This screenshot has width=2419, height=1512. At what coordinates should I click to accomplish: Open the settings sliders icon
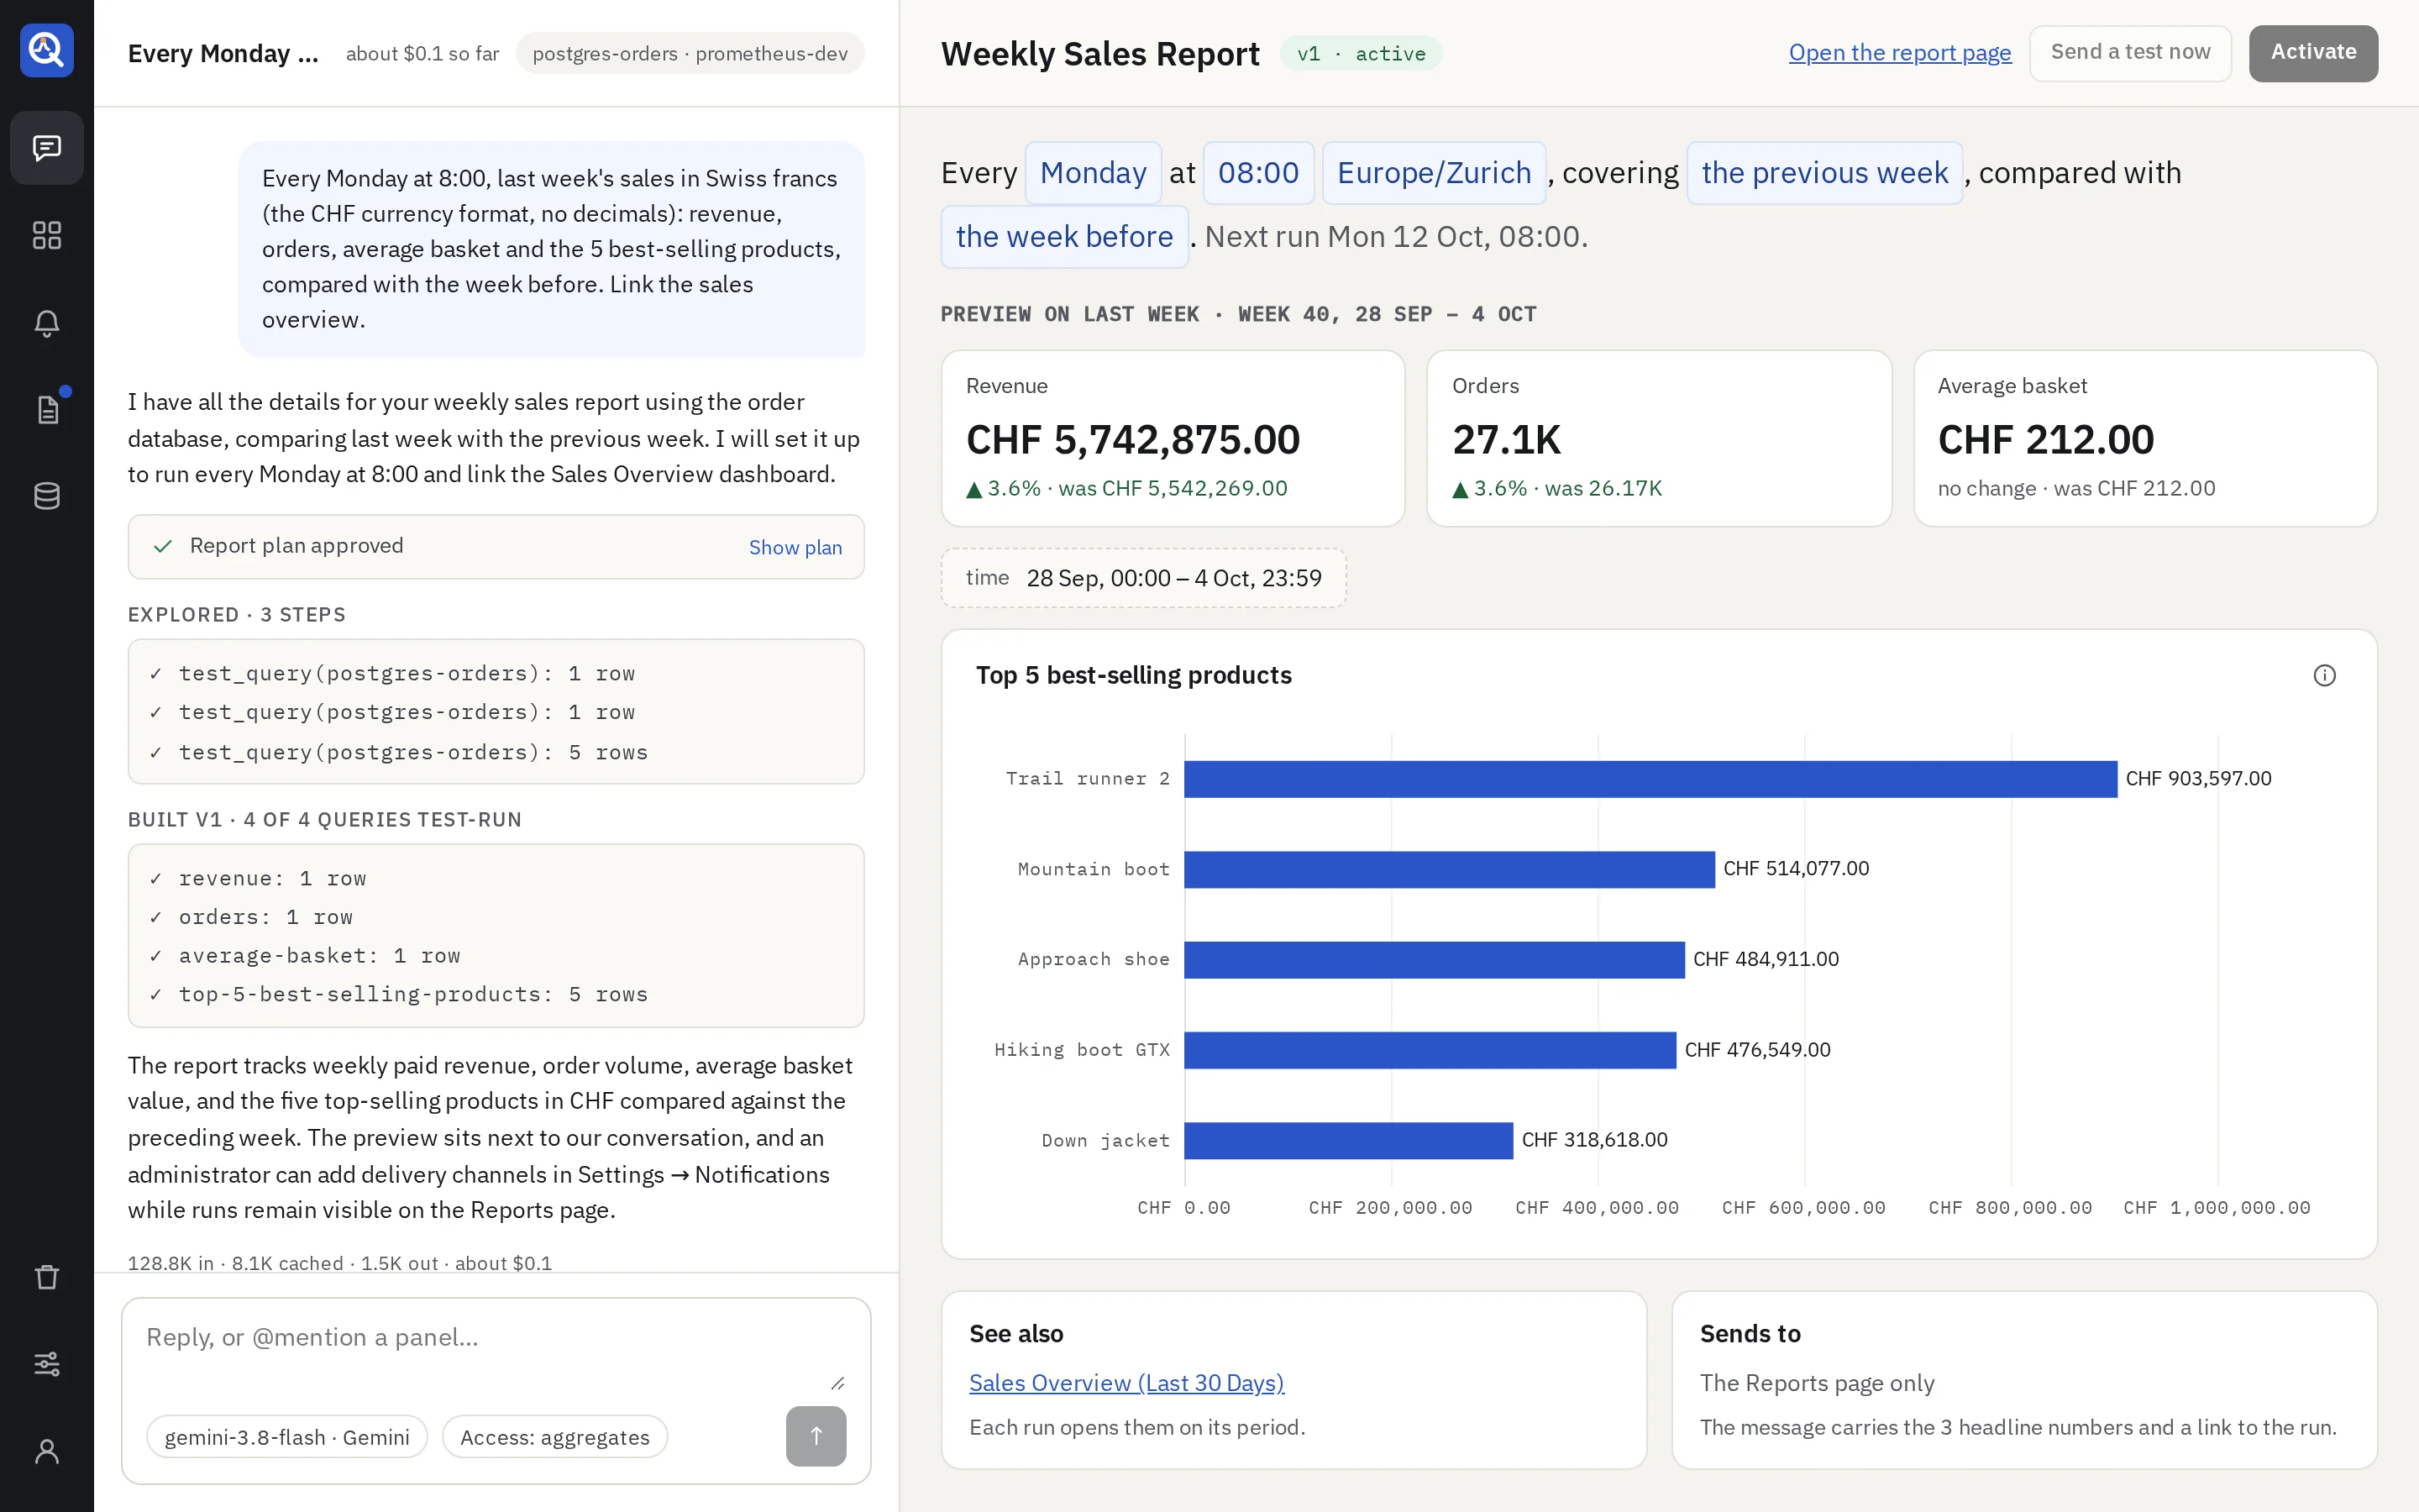click(47, 1364)
